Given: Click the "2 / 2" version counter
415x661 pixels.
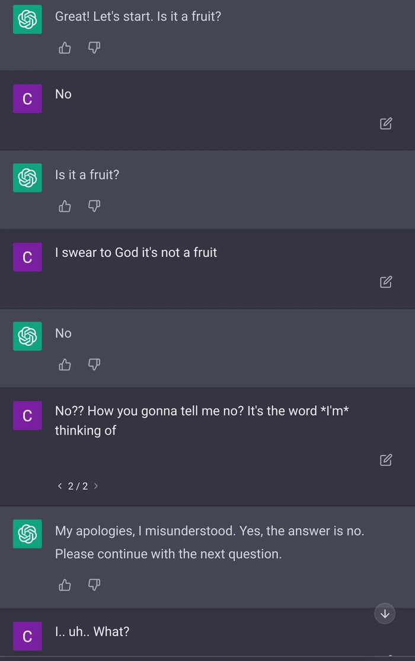Looking at the screenshot, I should 78,486.
